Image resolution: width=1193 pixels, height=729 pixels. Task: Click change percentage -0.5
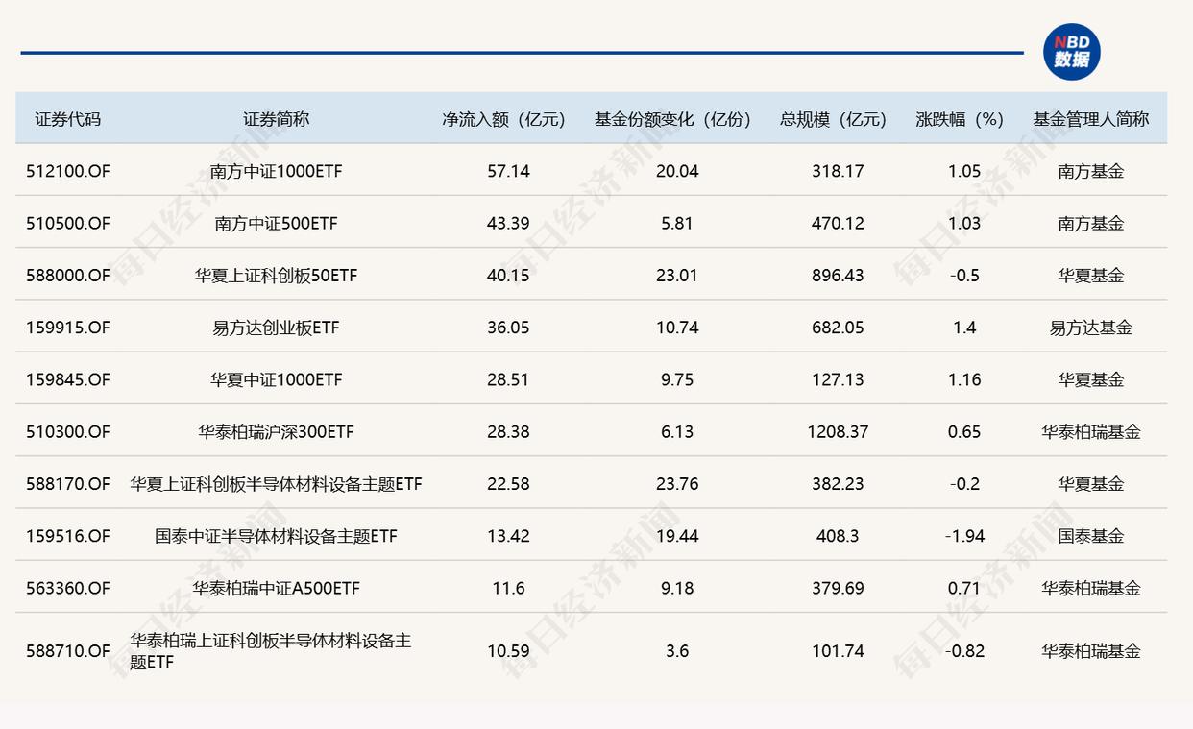click(963, 275)
